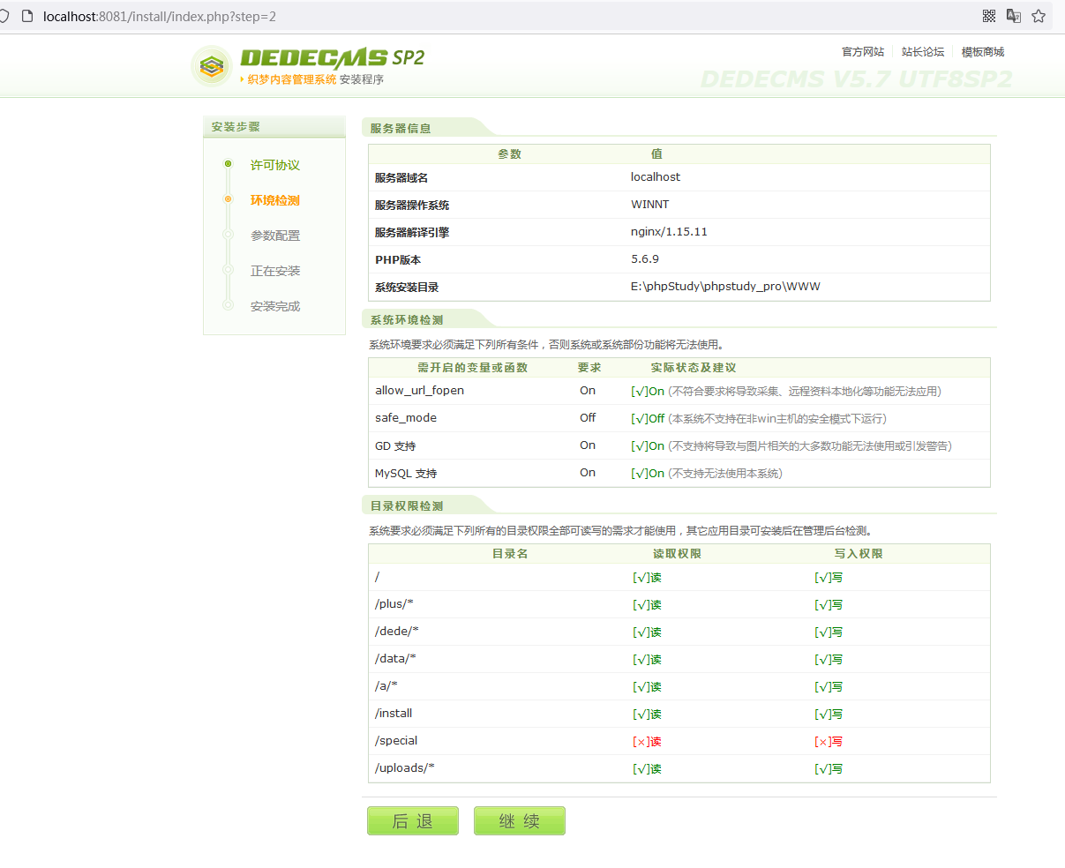Bookmark this page with the star icon

(x=1039, y=16)
